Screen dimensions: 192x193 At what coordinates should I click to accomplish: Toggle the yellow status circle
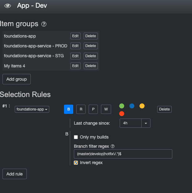[x=142, y=106]
